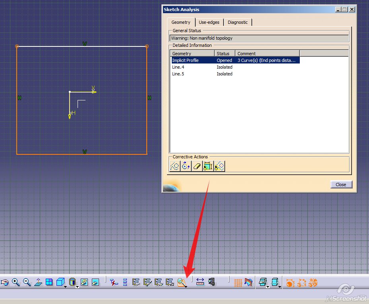
Task: Open the Diagnostic tab
Action: point(238,22)
